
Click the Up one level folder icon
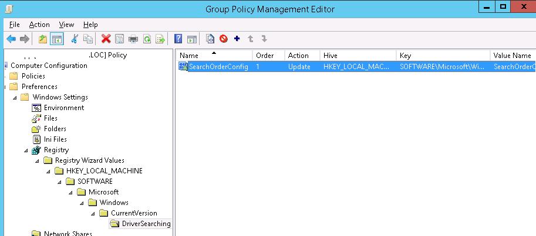[43, 39]
